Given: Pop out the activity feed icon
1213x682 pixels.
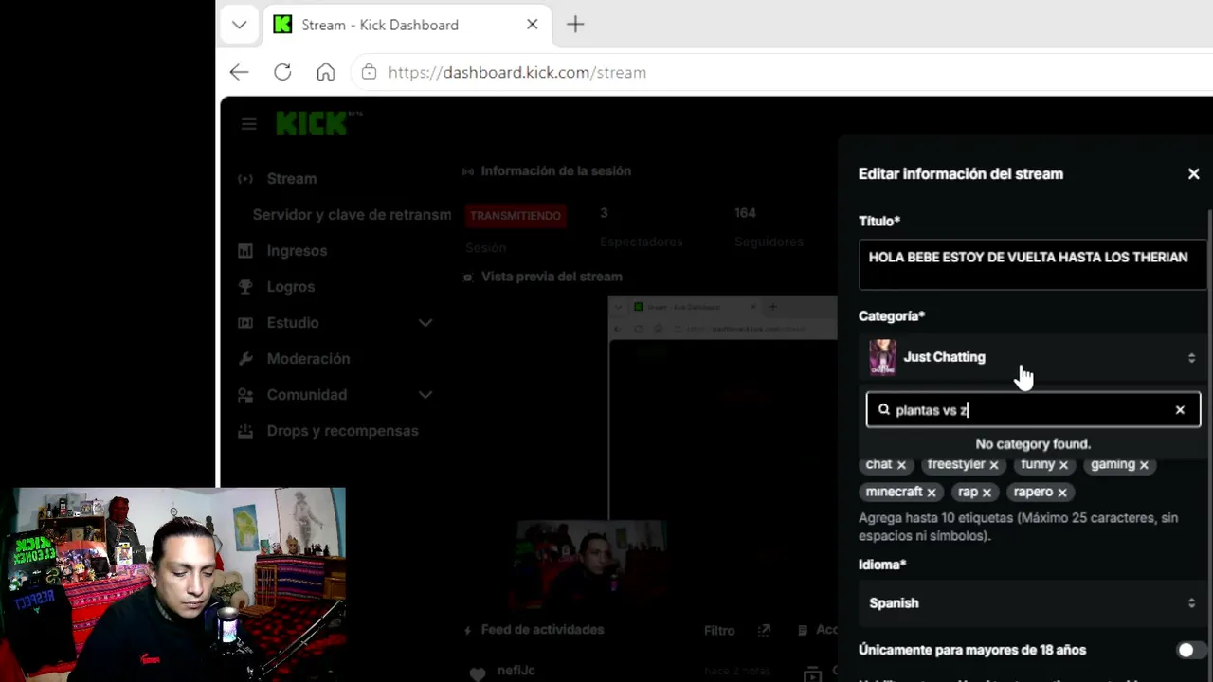Looking at the screenshot, I should click(765, 630).
